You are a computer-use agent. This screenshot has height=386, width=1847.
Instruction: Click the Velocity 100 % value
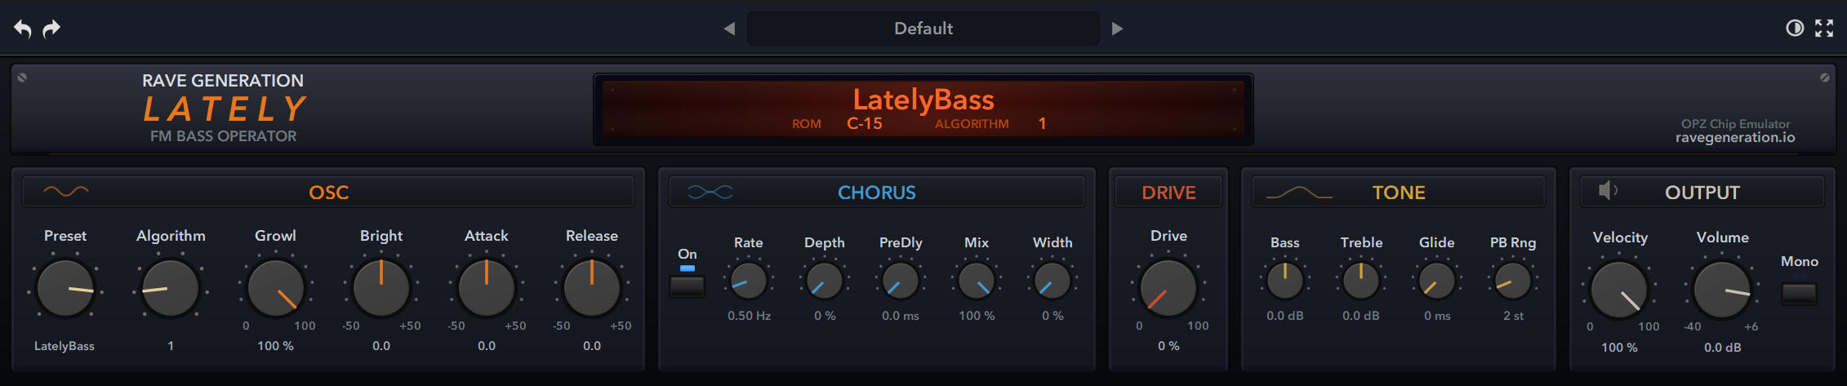[x=1619, y=348]
